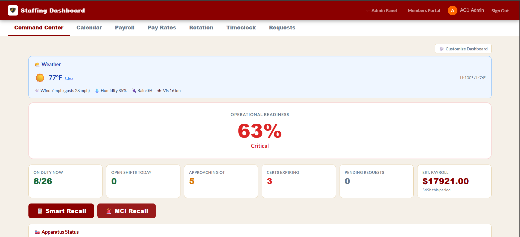Click the shield logo icon
The width and height of the screenshot is (520, 237).
coord(13,10)
